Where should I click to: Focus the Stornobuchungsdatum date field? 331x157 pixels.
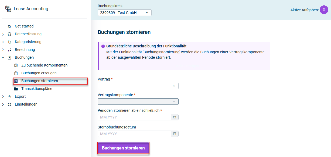tap(134, 134)
